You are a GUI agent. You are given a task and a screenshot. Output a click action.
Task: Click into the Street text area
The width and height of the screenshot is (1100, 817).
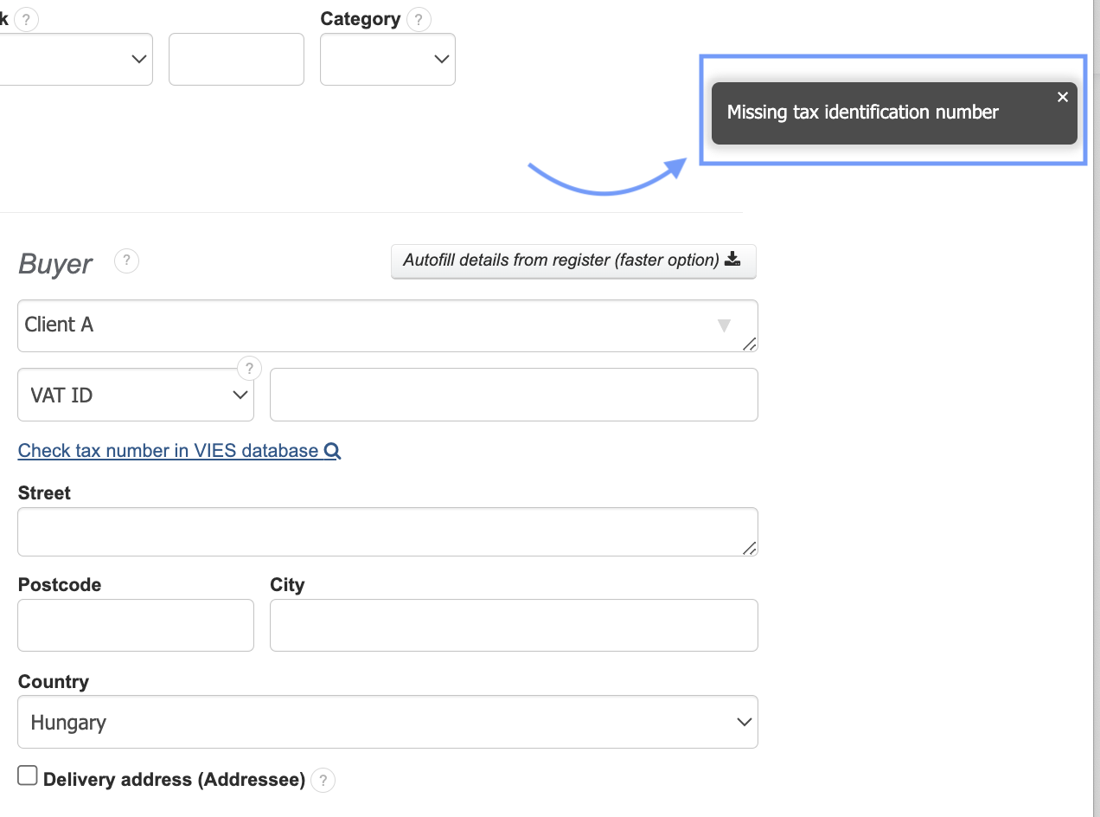(387, 532)
